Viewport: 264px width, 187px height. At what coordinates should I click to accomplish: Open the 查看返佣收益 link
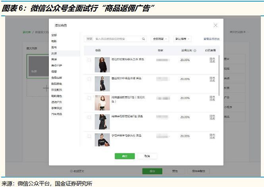point(212,39)
